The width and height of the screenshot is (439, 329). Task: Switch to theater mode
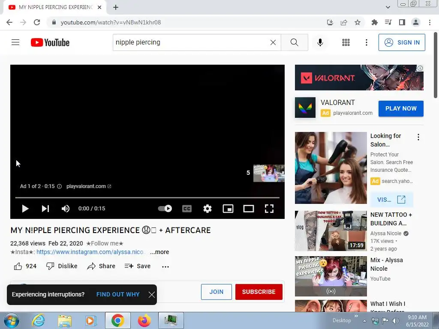coord(248,209)
